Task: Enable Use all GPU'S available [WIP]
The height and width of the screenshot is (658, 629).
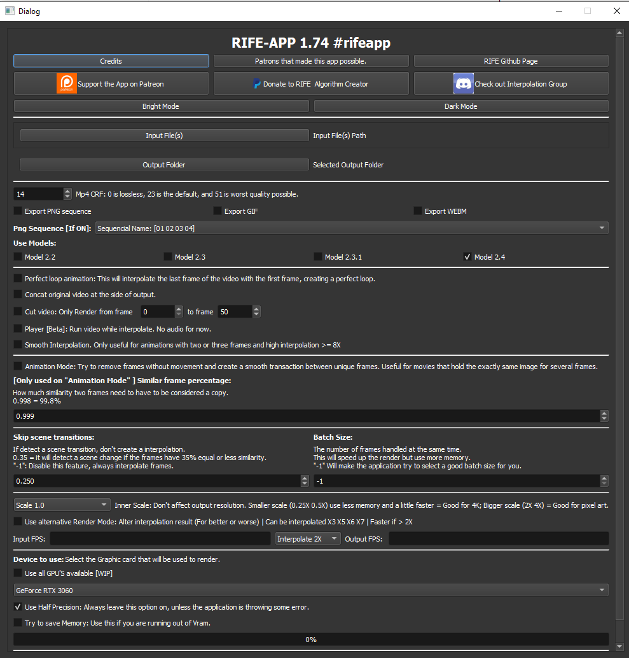Action: pos(18,573)
